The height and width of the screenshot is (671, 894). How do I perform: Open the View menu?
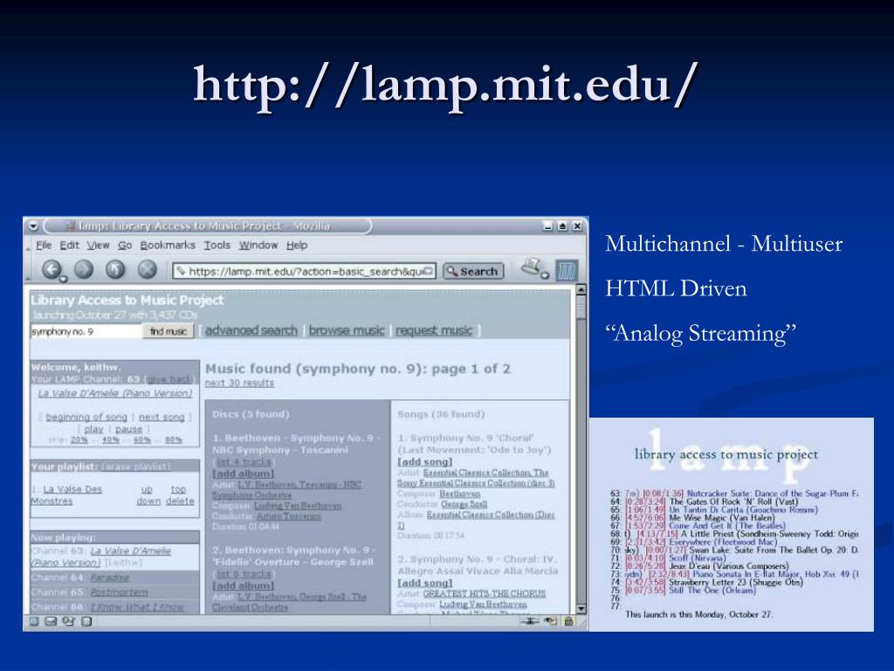click(98, 246)
